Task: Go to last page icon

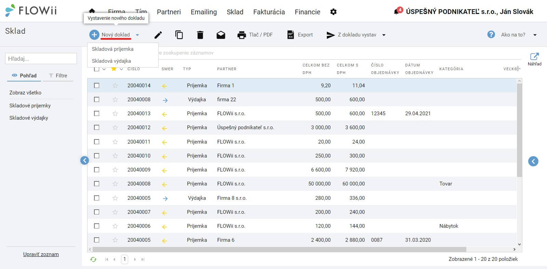Action: [143, 259]
